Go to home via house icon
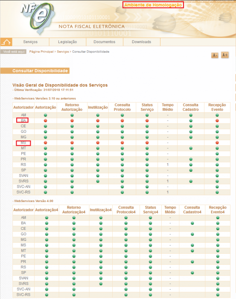Viewport: 236px width, 299px height. tap(6, 42)
